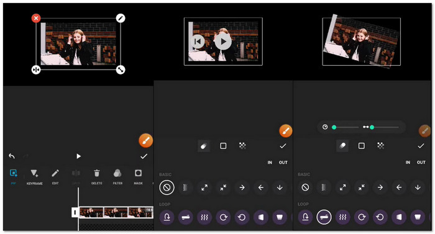Screen dimensions: 435x234
Task: Click the dimmed Split tool
Action: pos(76,177)
